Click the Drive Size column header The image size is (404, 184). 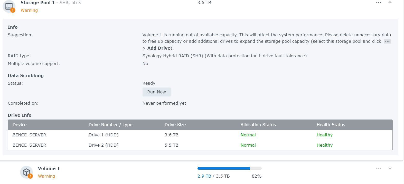click(x=175, y=125)
